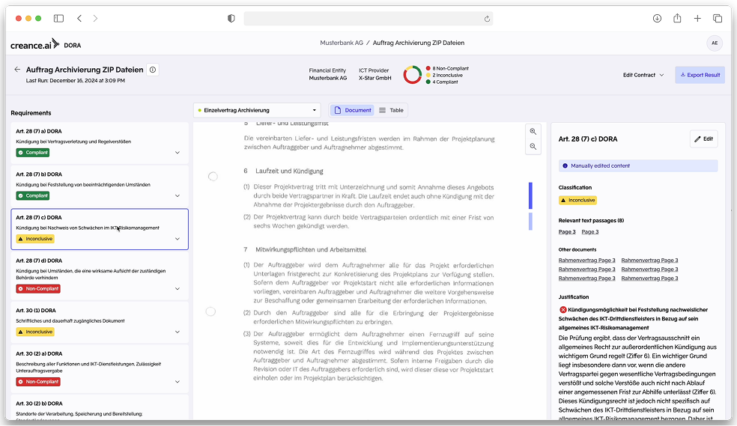This screenshot has width=737, height=426.
Task: Expand the Art. 28 (7) a) DORA card
Action: coord(178,153)
